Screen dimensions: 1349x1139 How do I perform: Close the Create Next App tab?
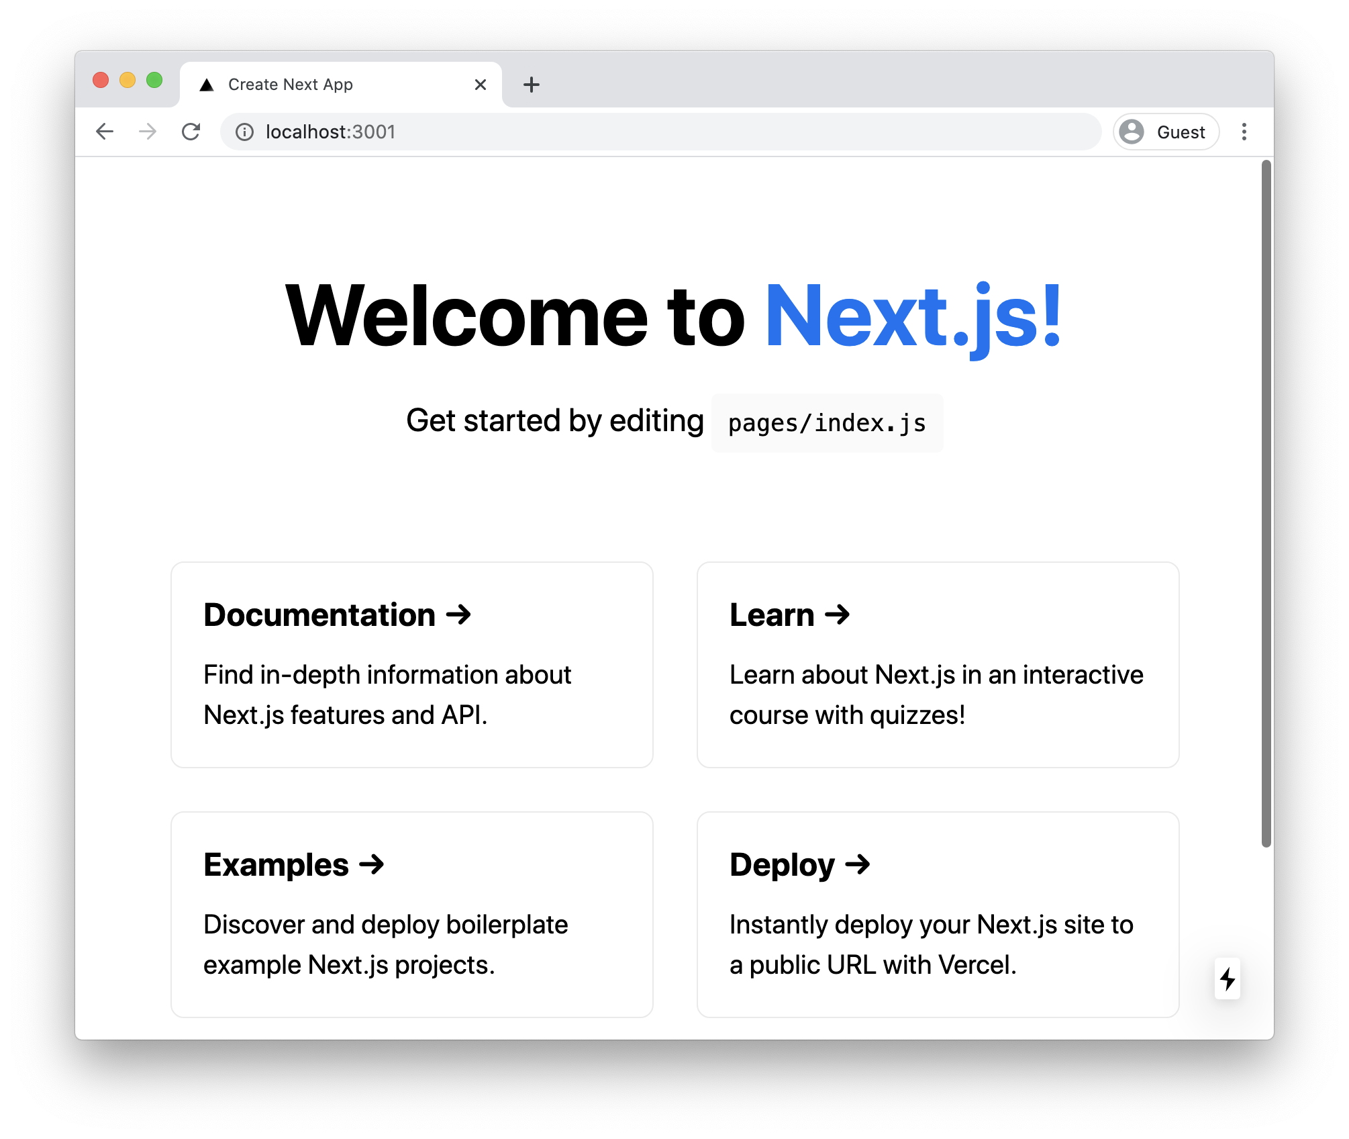[480, 85]
